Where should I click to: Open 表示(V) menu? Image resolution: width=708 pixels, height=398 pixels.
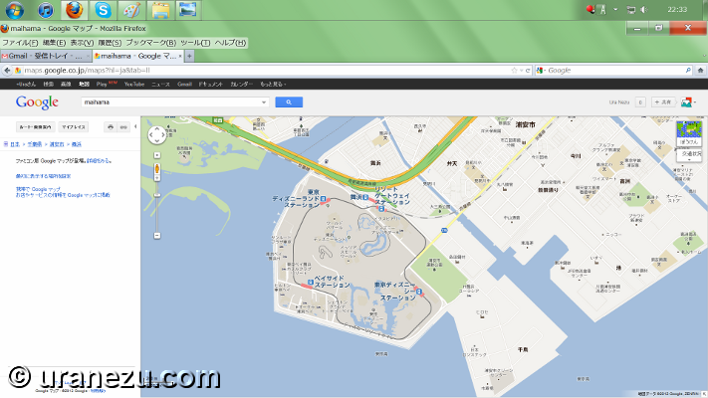82,43
